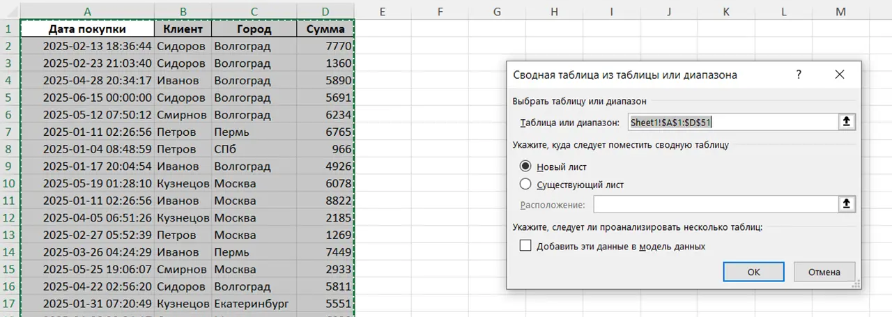Click the Екатеринбург city cell
Viewport: 892px width, 317px height.
coord(254,303)
